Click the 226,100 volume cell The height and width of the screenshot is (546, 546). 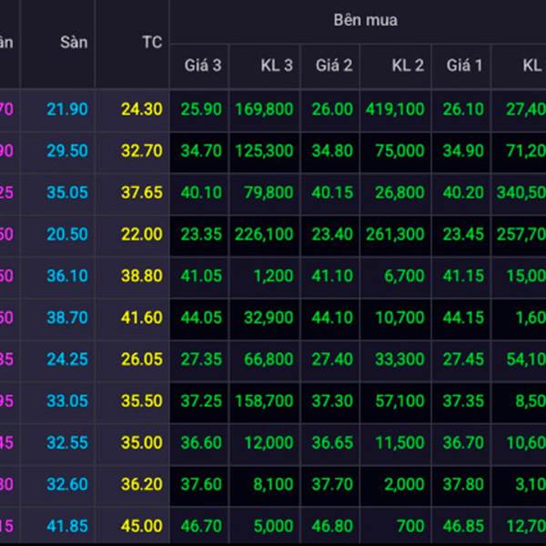(x=265, y=234)
